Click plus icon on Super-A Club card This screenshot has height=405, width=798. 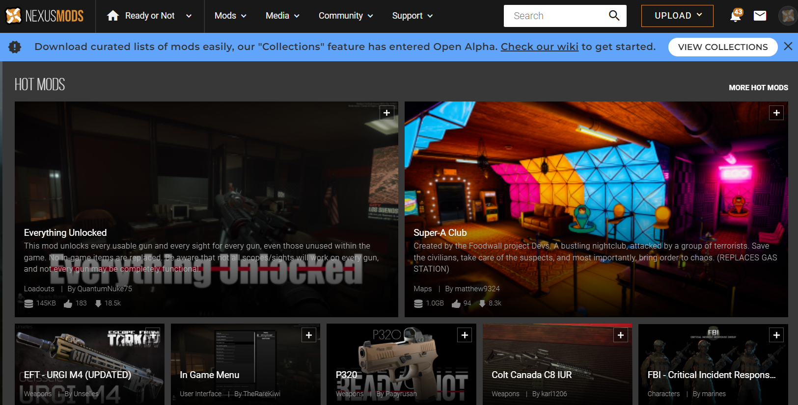pos(776,113)
